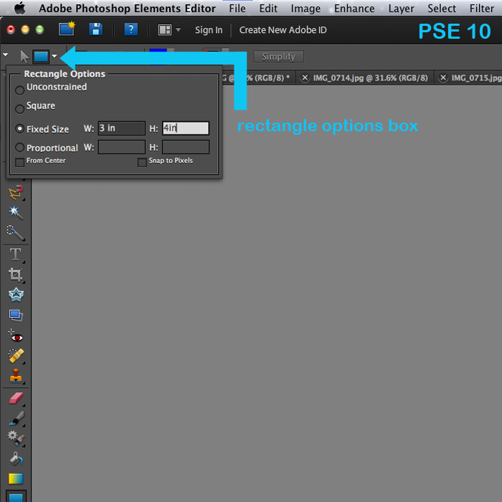Click Create New Adobe ID
The width and height of the screenshot is (502, 502).
[x=283, y=30]
